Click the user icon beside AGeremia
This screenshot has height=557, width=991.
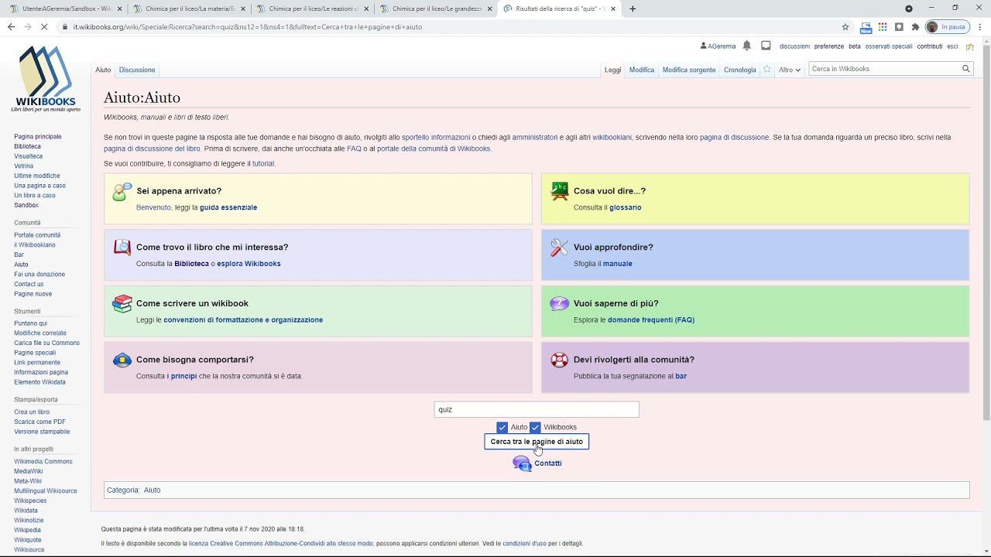(703, 46)
